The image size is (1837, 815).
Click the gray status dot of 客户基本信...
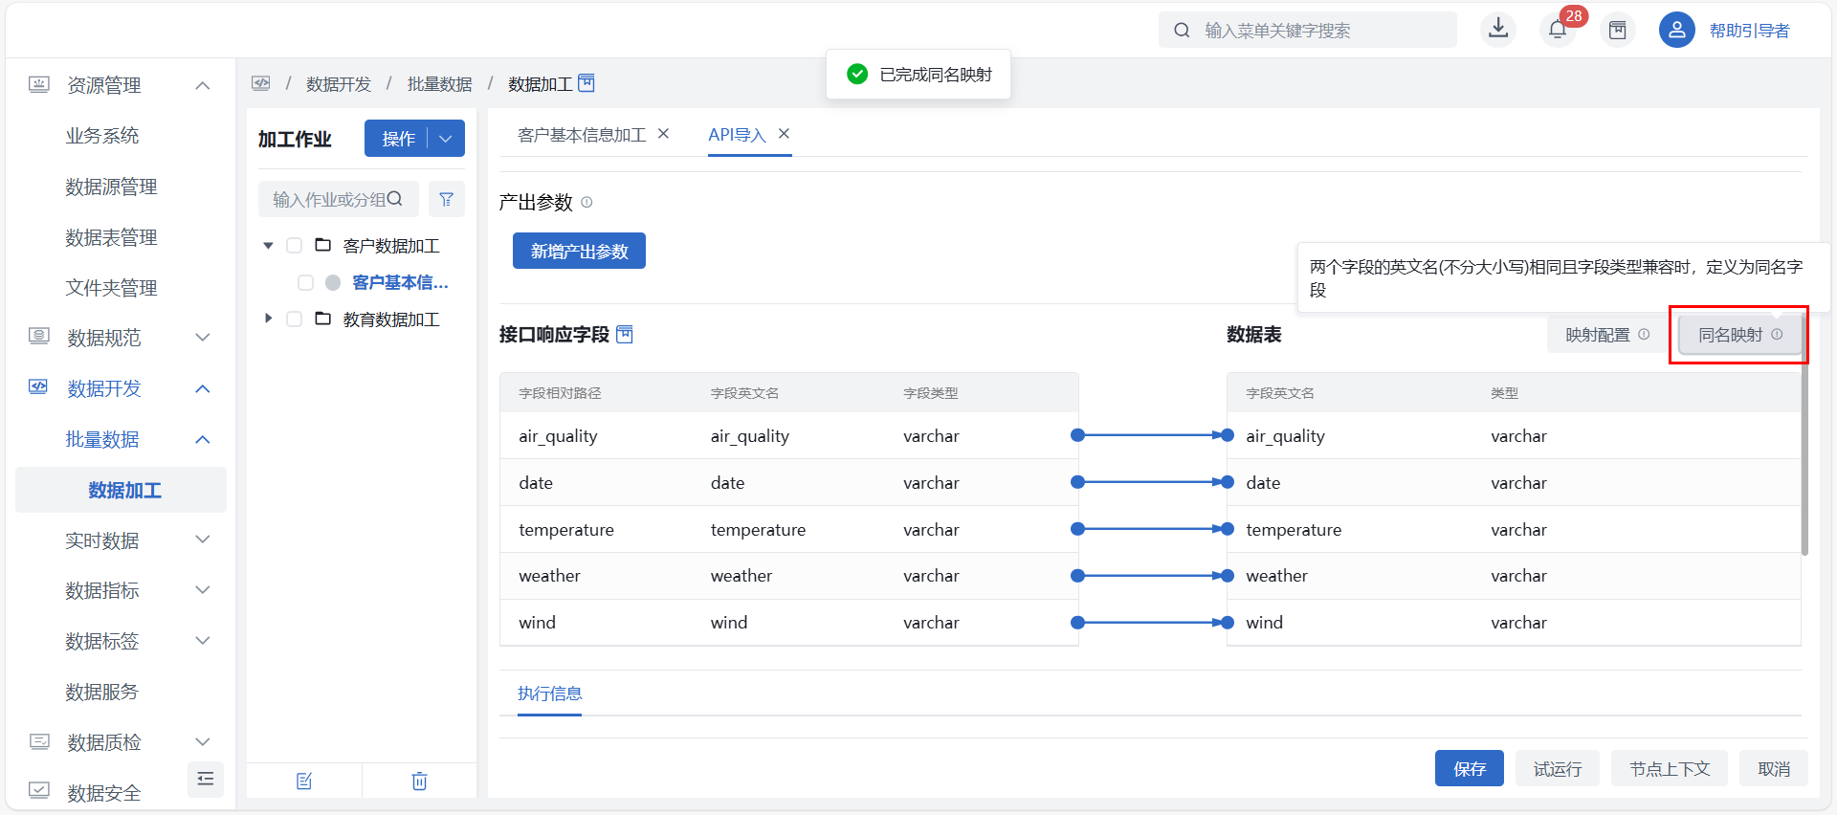pyautogui.click(x=333, y=282)
